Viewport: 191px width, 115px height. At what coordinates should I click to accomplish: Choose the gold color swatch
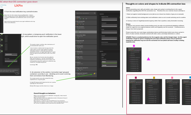(154, 77)
